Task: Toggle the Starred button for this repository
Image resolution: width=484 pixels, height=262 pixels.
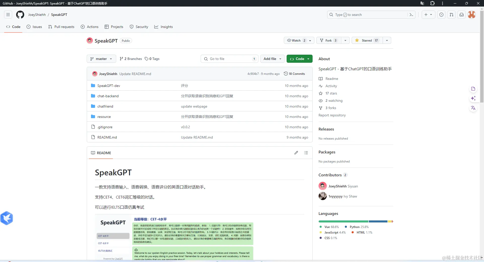Action: [x=367, y=40]
